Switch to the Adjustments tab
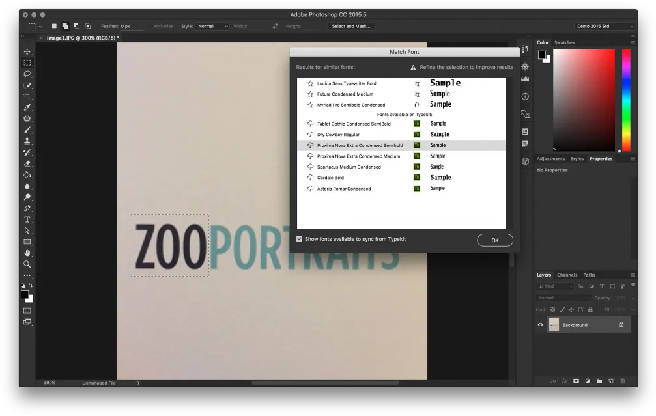The width and height of the screenshot is (656, 416). click(550, 159)
